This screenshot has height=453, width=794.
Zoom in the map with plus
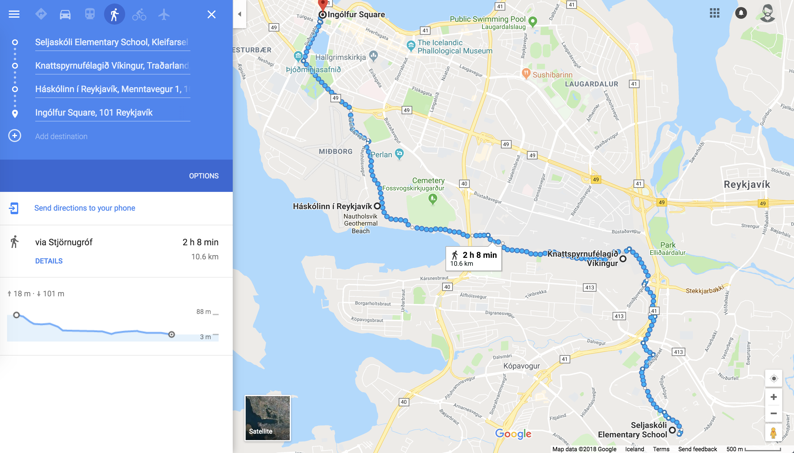773,397
